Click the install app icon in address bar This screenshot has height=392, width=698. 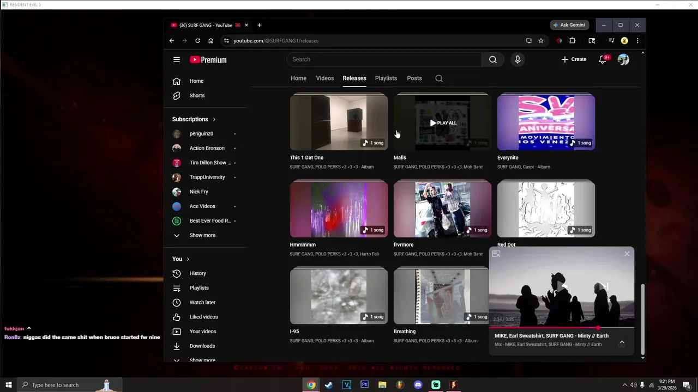pos(529,41)
